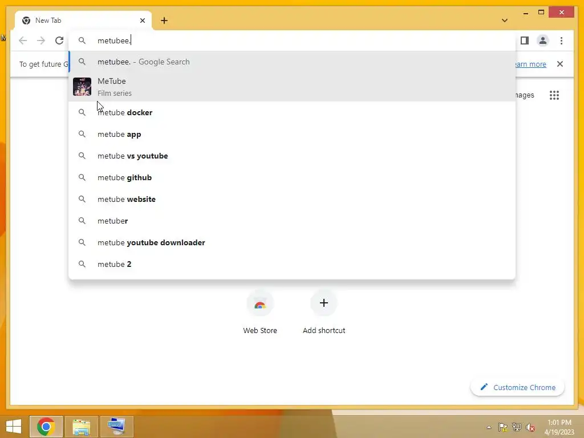Open the Windows Start button

pyautogui.click(x=14, y=427)
